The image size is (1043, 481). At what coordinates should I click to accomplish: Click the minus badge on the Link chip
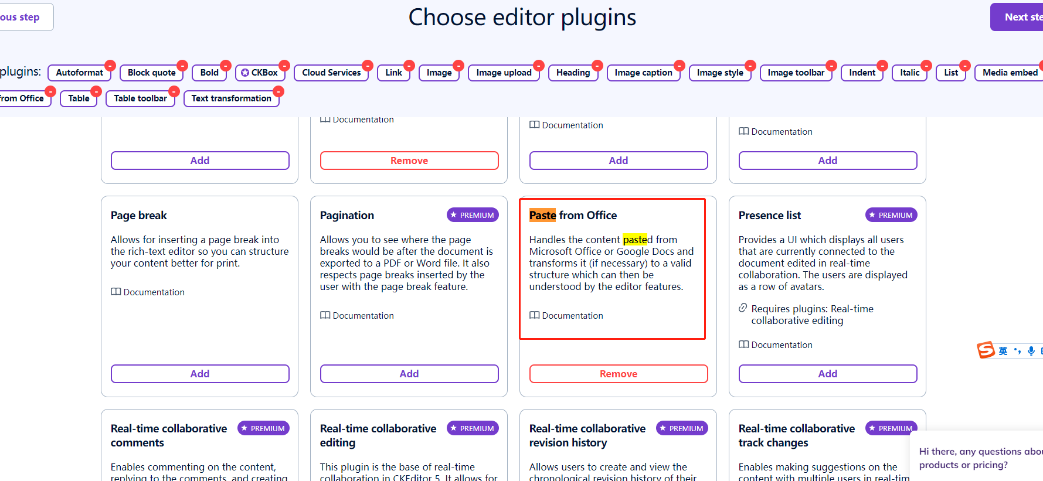click(409, 66)
